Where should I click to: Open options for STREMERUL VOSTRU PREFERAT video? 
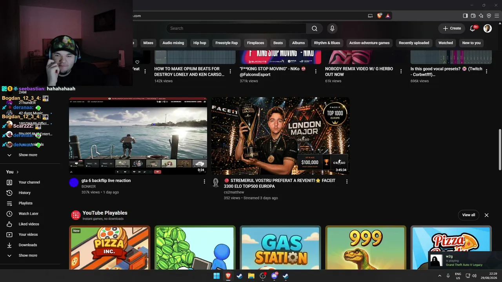pos(346,181)
